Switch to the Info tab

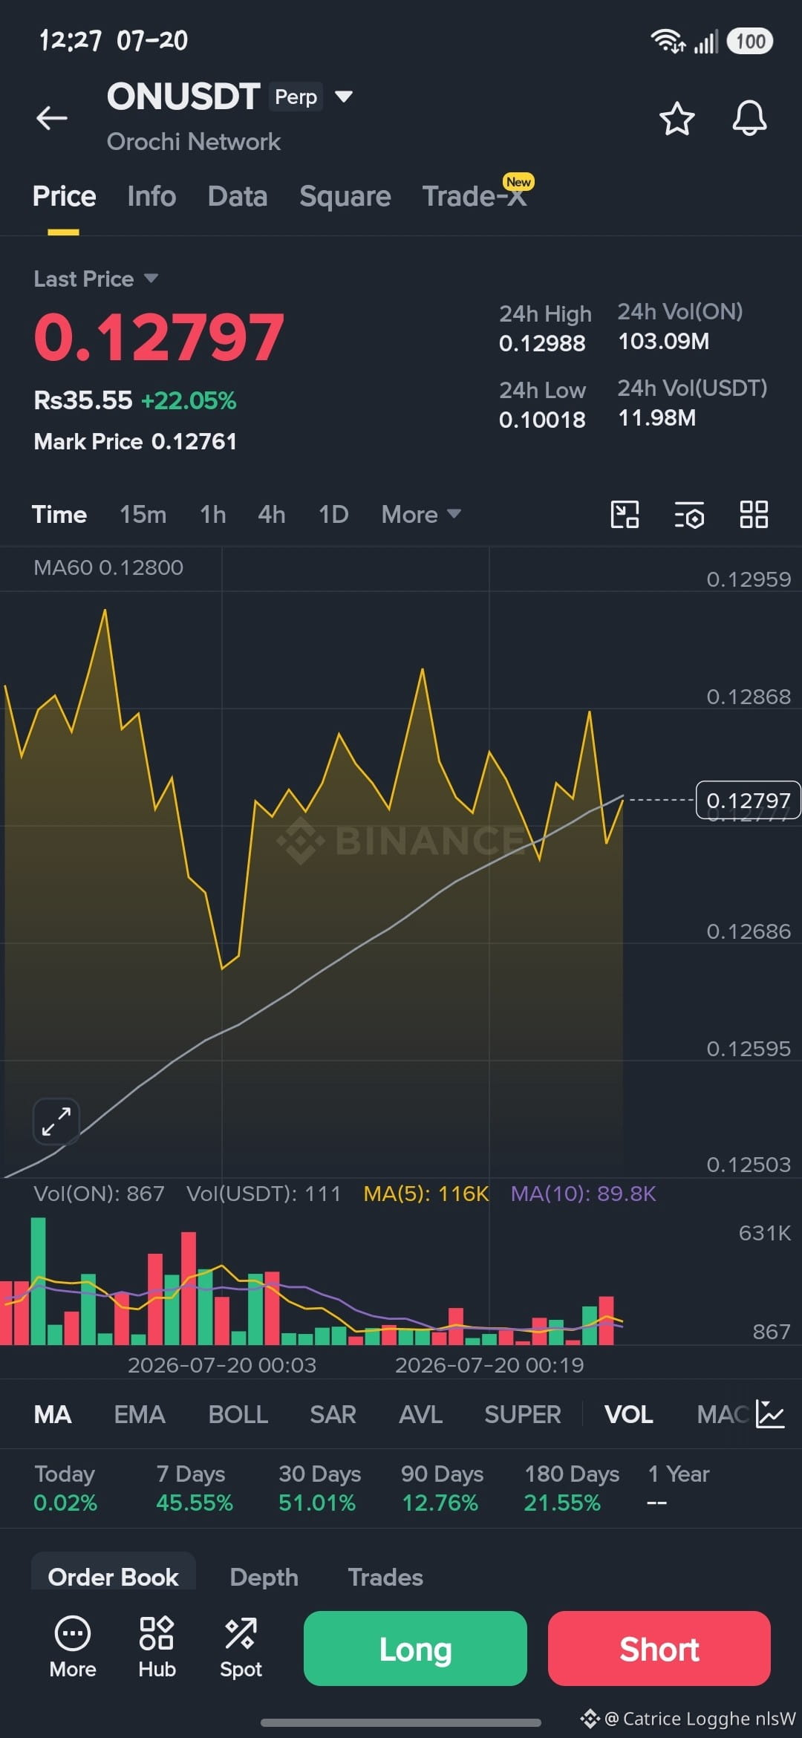[x=151, y=196]
